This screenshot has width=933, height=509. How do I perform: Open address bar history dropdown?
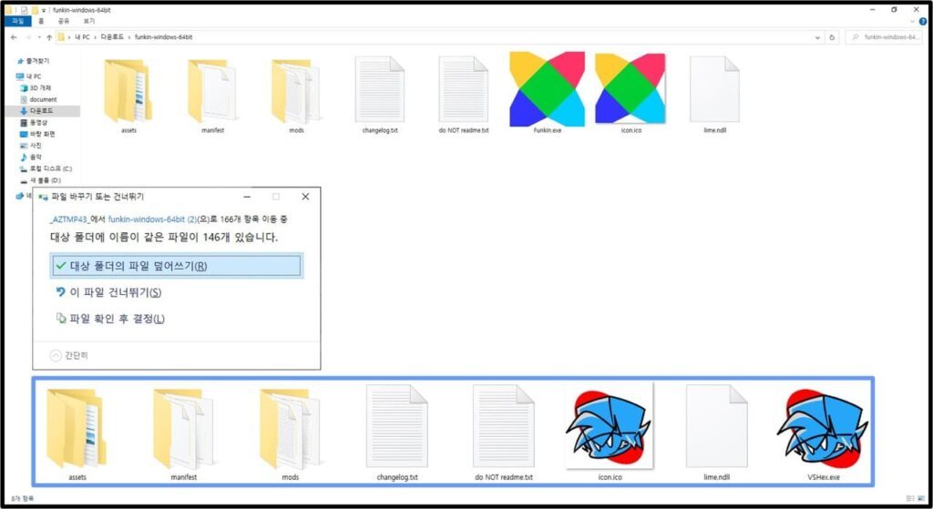(817, 36)
